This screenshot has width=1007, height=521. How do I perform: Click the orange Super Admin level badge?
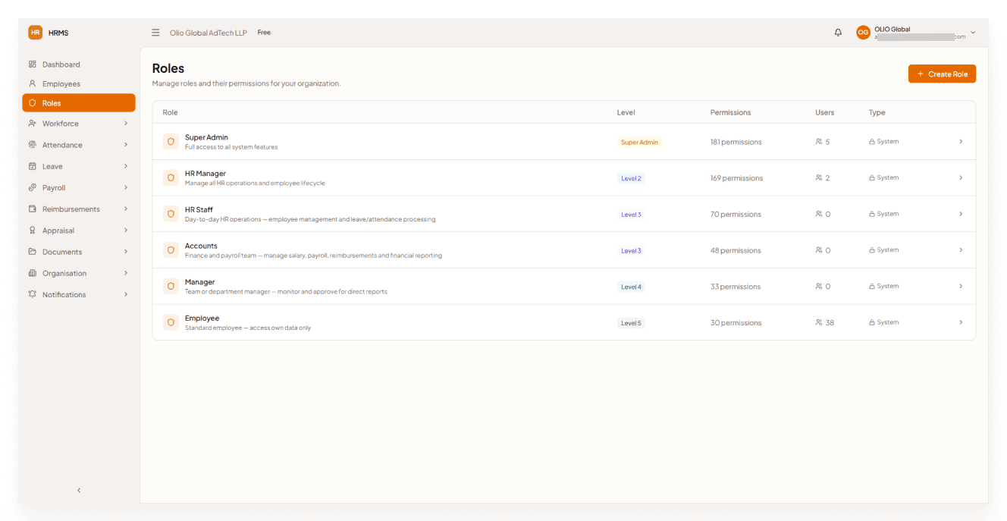tap(639, 142)
